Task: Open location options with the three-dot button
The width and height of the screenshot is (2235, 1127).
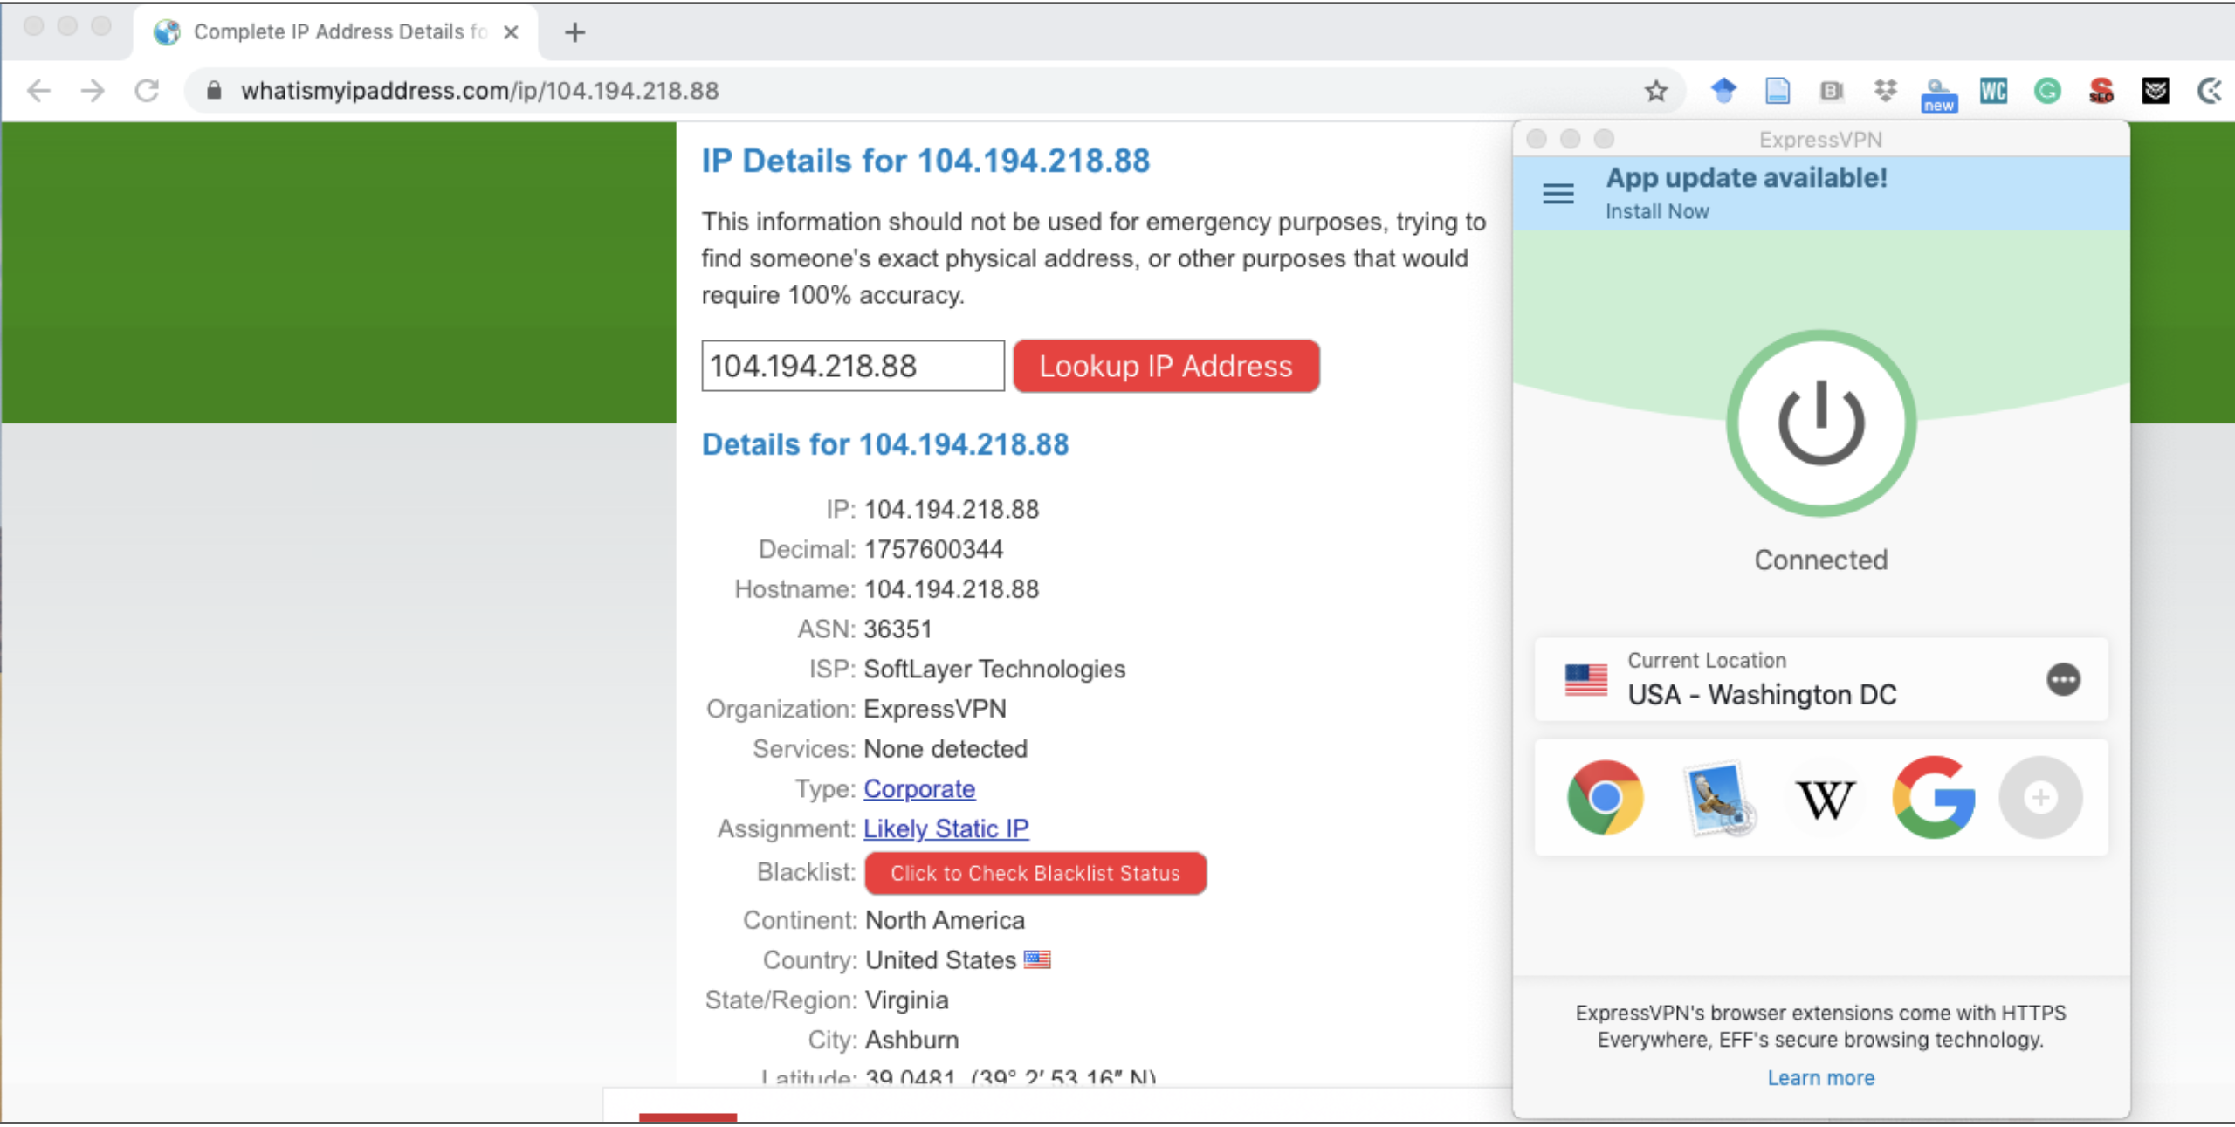Action: point(2063,679)
